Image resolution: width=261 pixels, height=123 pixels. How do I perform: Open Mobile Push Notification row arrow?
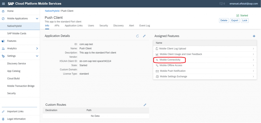click(x=254, y=71)
